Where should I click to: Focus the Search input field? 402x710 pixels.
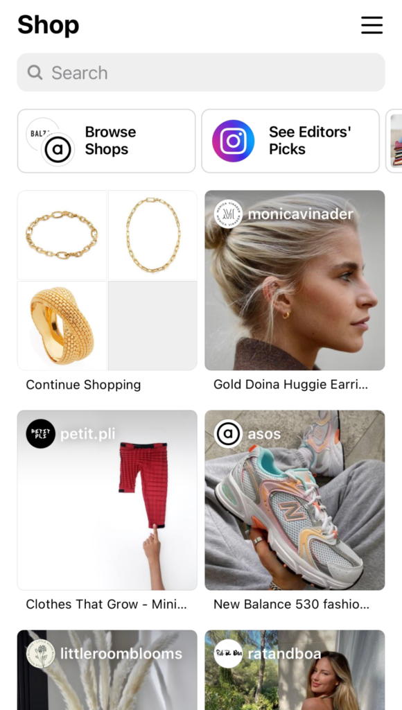(201, 72)
